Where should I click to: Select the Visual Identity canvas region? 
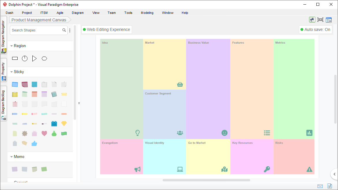pos(164,157)
